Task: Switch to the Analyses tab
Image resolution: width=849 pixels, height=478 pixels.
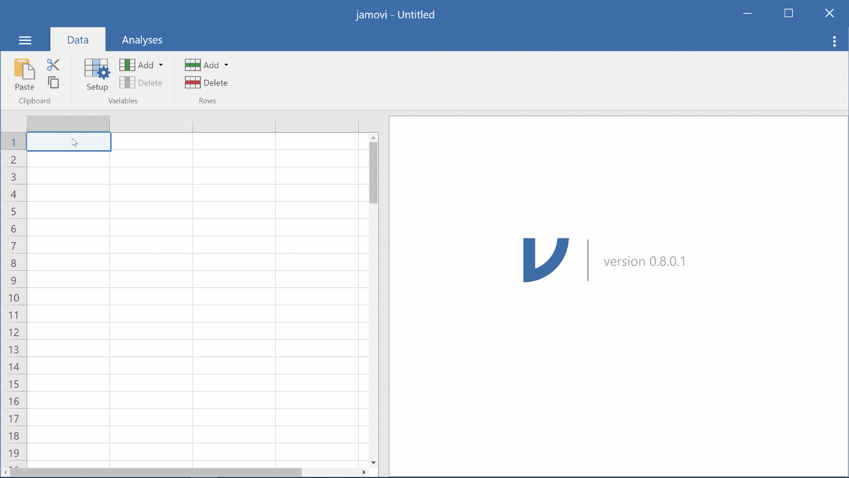Action: [142, 40]
